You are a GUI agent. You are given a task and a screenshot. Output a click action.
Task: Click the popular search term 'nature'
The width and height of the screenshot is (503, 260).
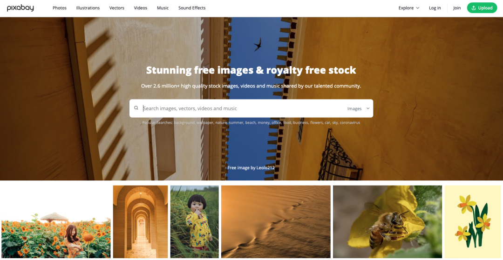click(221, 123)
